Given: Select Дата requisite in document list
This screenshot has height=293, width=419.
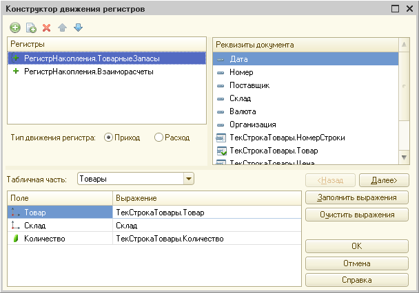Looking at the screenshot, I should (306, 59).
